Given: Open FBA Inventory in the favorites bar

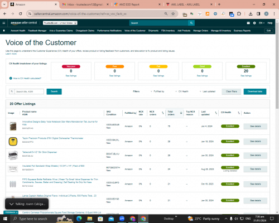Looking at the screenshot, I should point(168,31).
